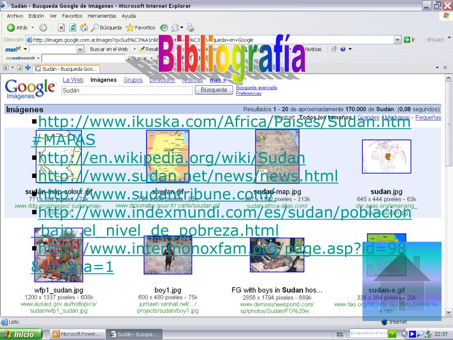This screenshot has width=453, height=340.
Task: Click the Print icon
Action: [190, 28]
